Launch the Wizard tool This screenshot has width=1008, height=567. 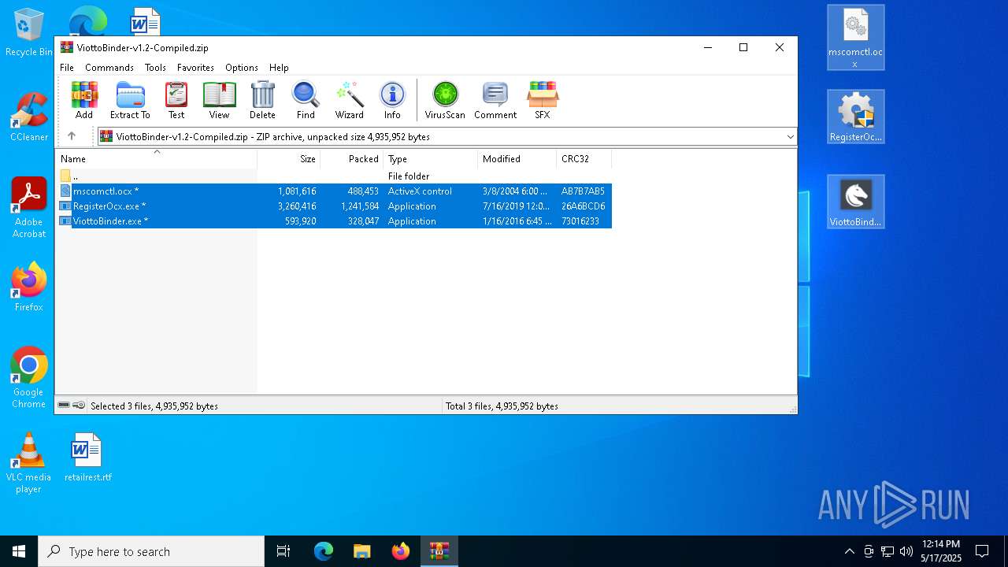pyautogui.click(x=349, y=100)
